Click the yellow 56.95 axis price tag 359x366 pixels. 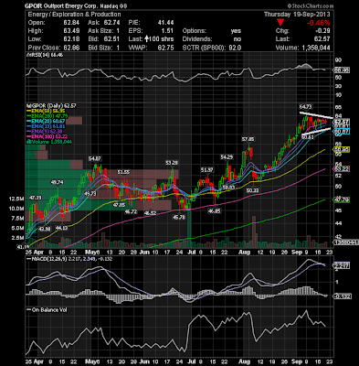tap(342, 149)
